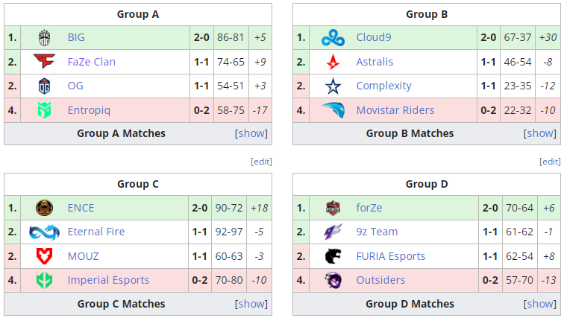Screen dimensions: 564x318
Task: Click the ENCE team logo icon
Action: (x=45, y=208)
